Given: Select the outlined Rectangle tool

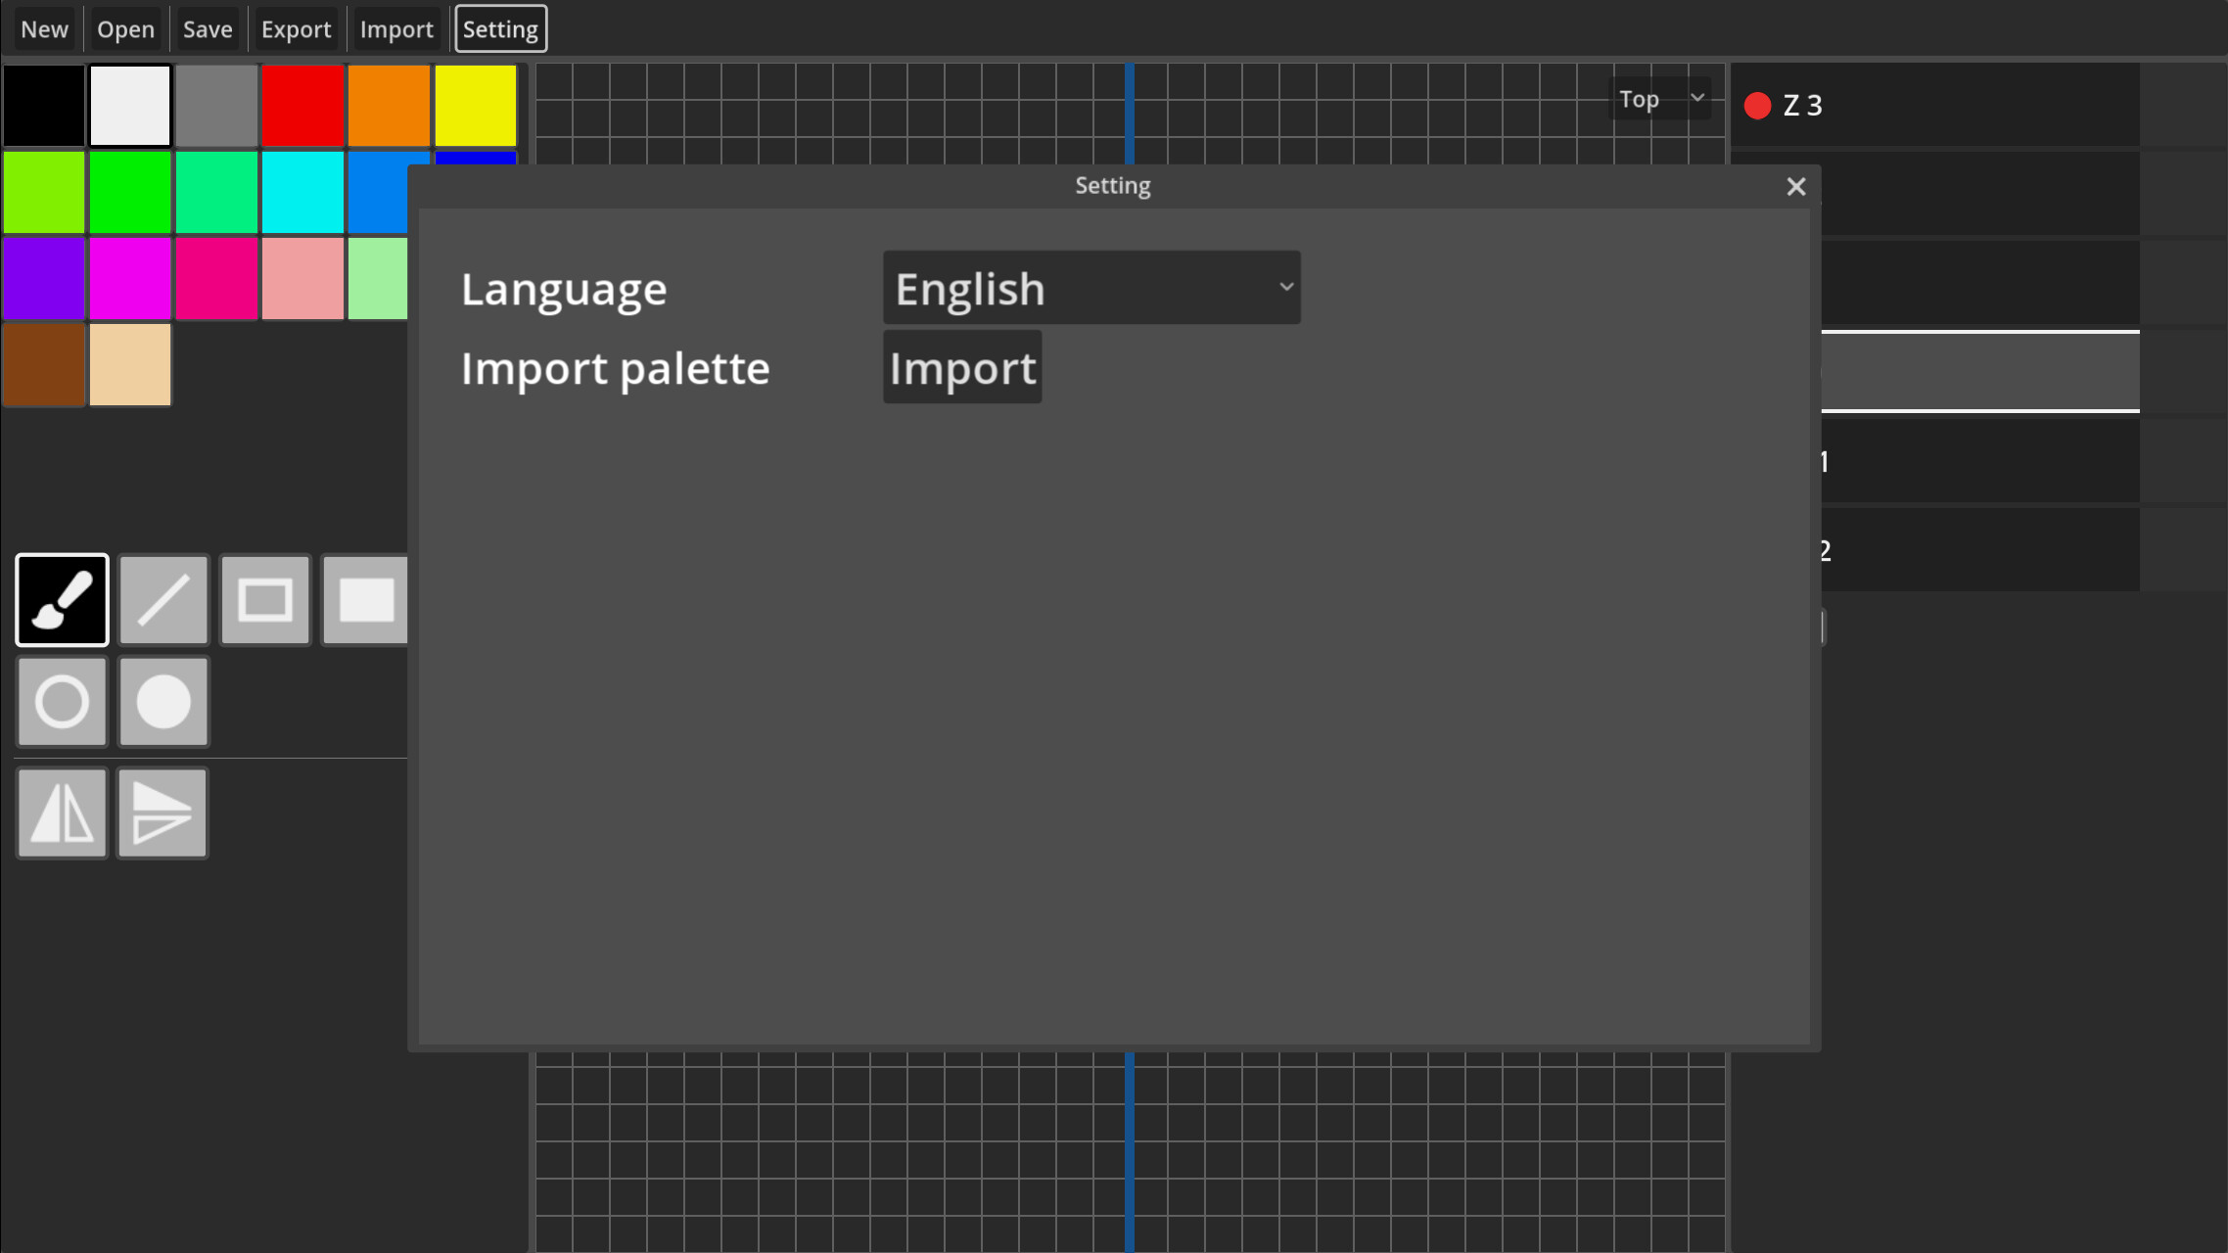Looking at the screenshot, I should [x=264, y=599].
